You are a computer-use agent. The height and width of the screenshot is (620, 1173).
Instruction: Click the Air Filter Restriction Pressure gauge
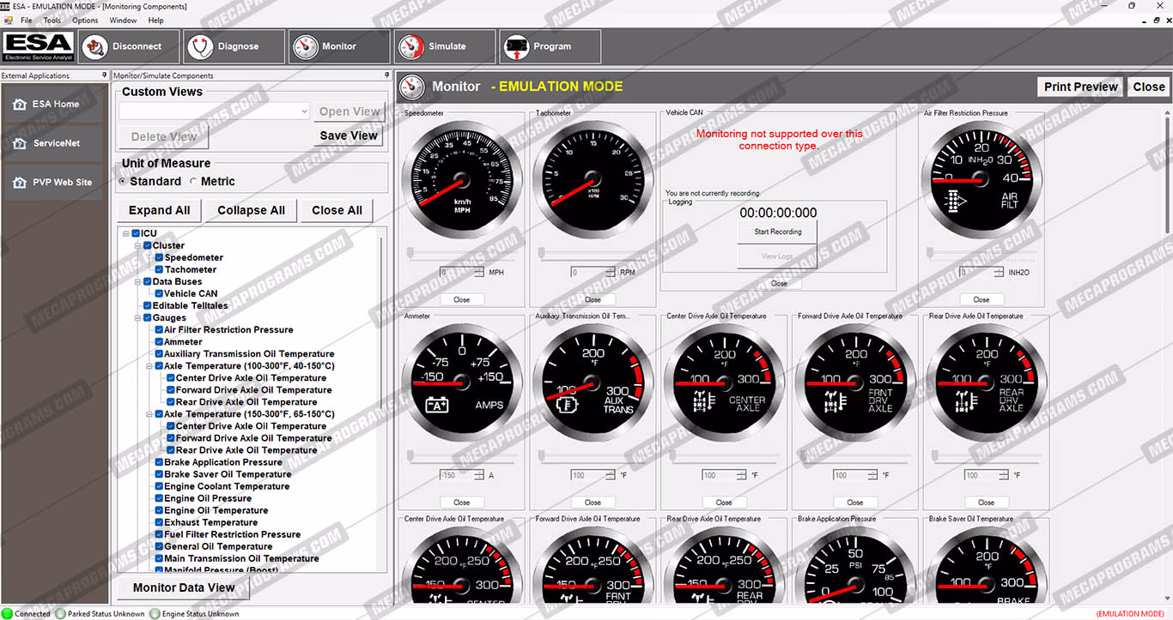click(x=981, y=180)
